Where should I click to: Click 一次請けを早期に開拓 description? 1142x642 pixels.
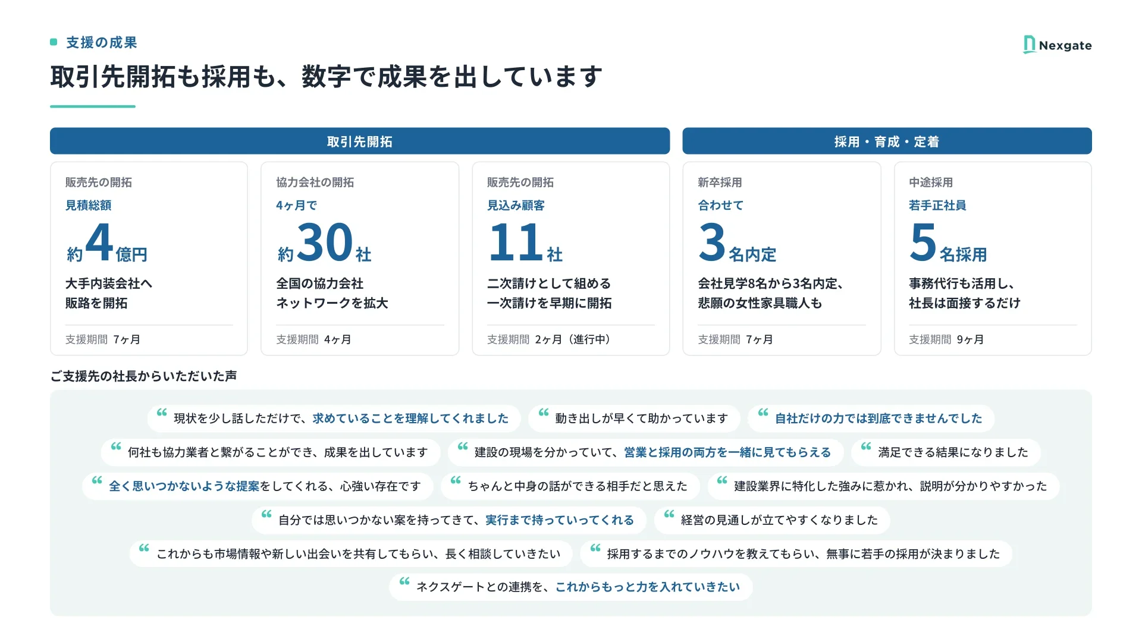tap(550, 303)
